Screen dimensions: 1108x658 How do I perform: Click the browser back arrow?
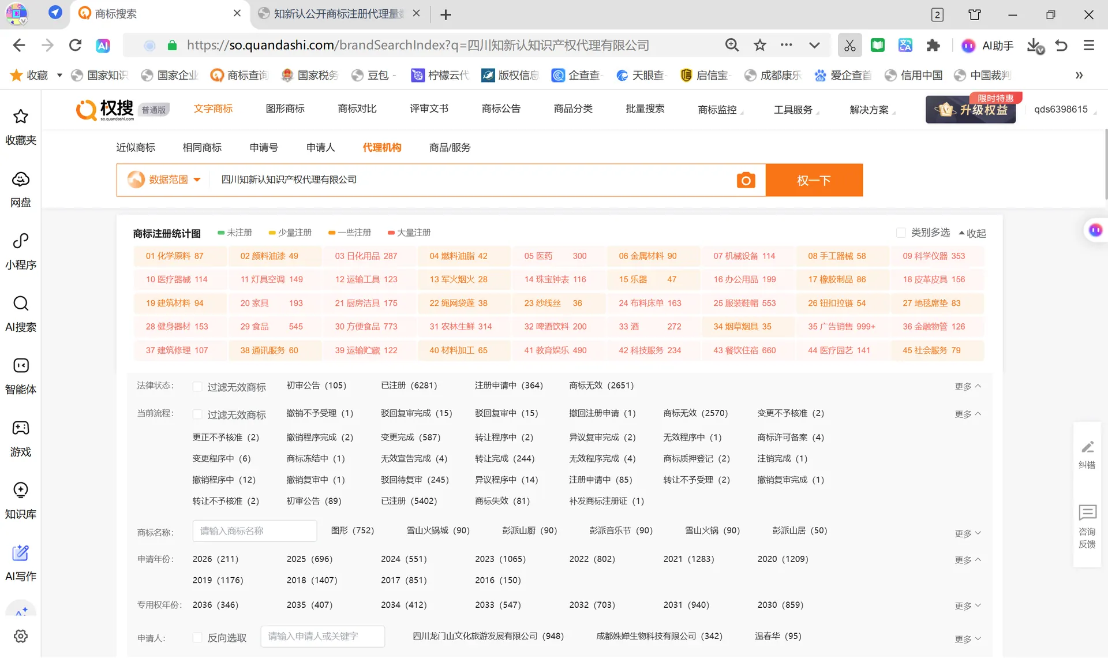(19, 45)
